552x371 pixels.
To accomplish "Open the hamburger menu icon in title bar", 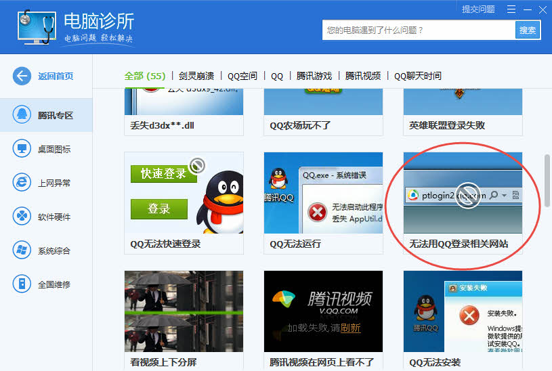I will coord(511,9).
